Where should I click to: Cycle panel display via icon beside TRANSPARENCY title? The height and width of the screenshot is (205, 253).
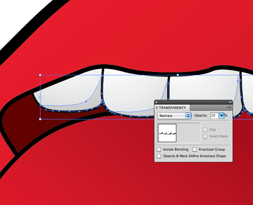coord(157,108)
